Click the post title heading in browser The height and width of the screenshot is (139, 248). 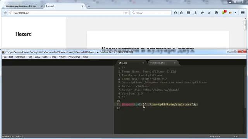tap(147, 49)
